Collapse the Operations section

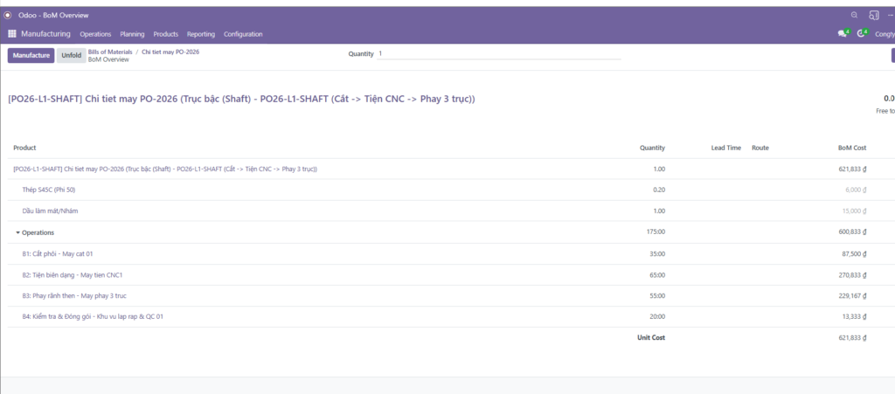(x=18, y=232)
